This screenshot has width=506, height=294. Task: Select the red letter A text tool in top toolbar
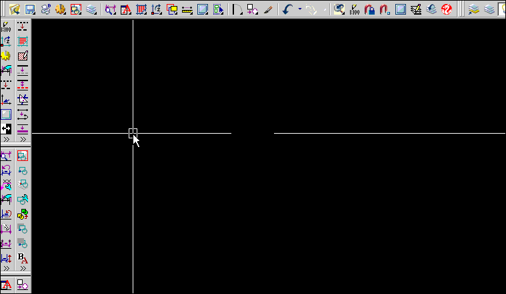tap(125, 10)
